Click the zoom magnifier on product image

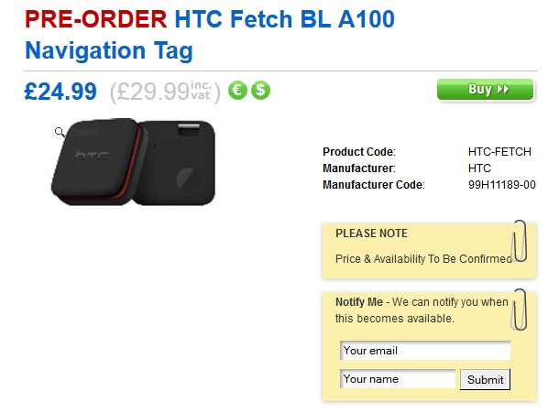[60, 132]
